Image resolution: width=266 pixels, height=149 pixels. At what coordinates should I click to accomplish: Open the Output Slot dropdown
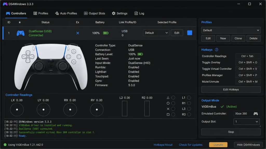[246, 122]
